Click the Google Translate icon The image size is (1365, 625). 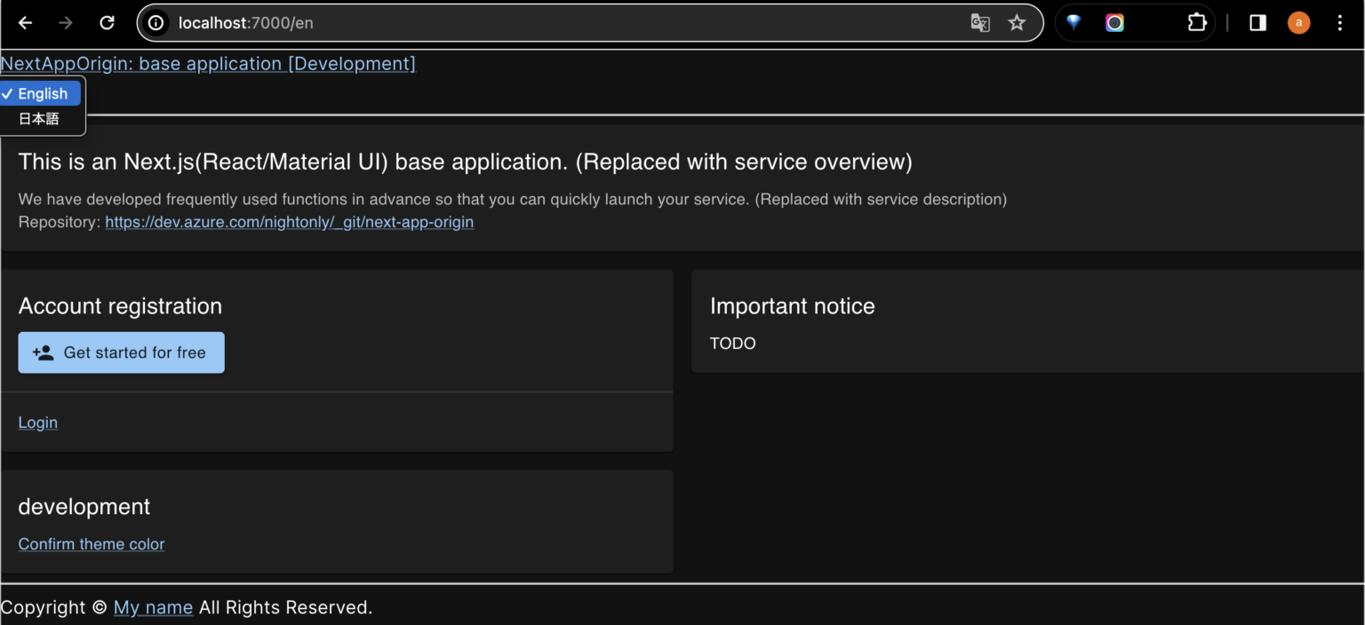[x=979, y=23]
